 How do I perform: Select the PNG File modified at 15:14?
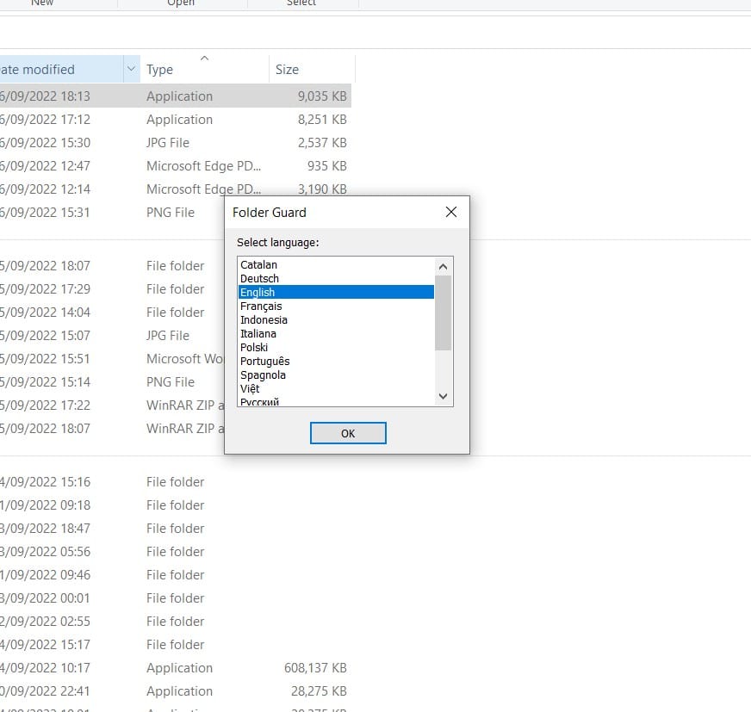point(112,381)
